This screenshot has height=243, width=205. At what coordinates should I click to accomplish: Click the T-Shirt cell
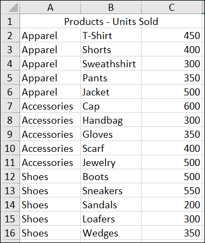click(111, 35)
